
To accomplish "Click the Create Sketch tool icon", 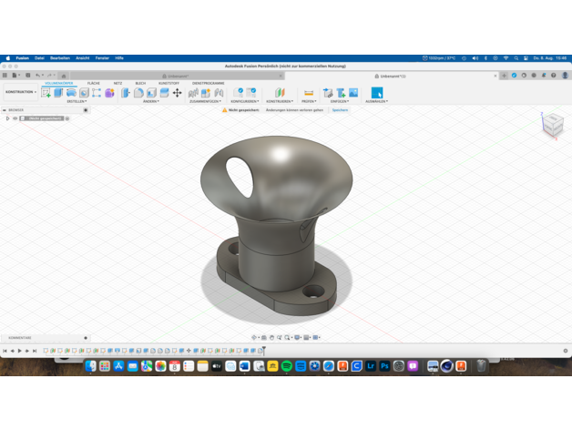I will click(x=46, y=93).
